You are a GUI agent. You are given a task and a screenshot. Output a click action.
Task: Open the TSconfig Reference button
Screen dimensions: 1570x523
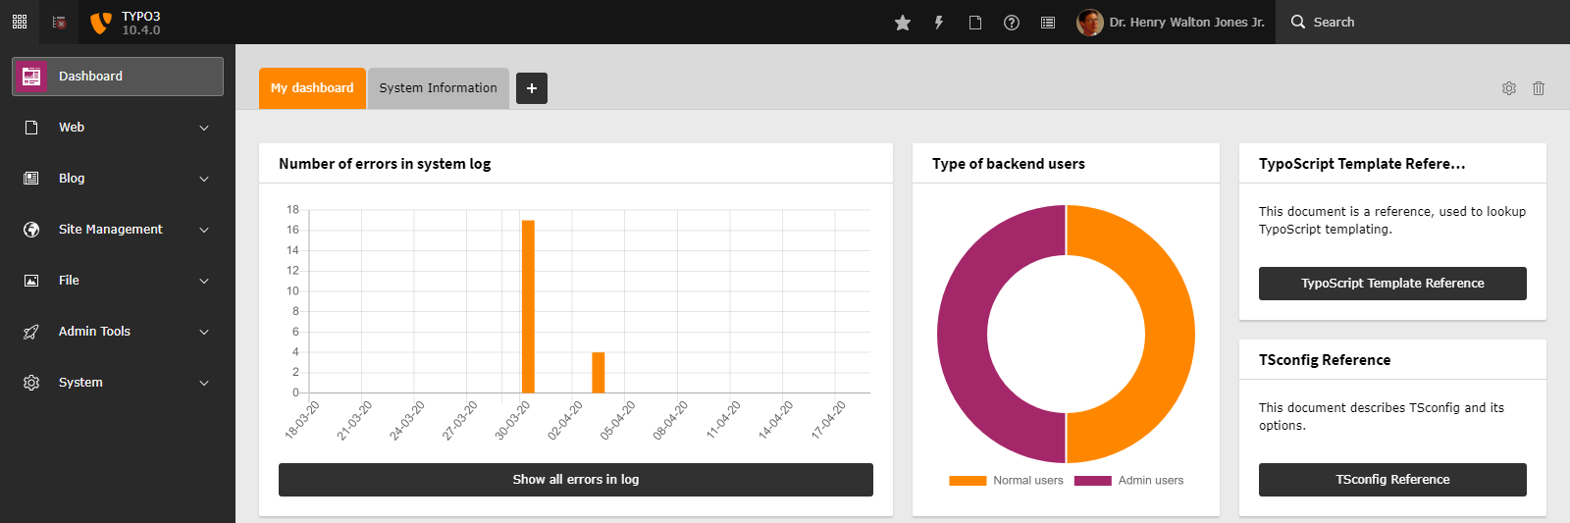pos(1392,480)
